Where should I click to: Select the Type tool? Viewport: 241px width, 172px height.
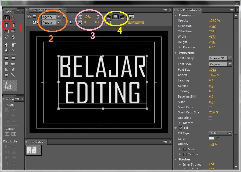(6, 25)
